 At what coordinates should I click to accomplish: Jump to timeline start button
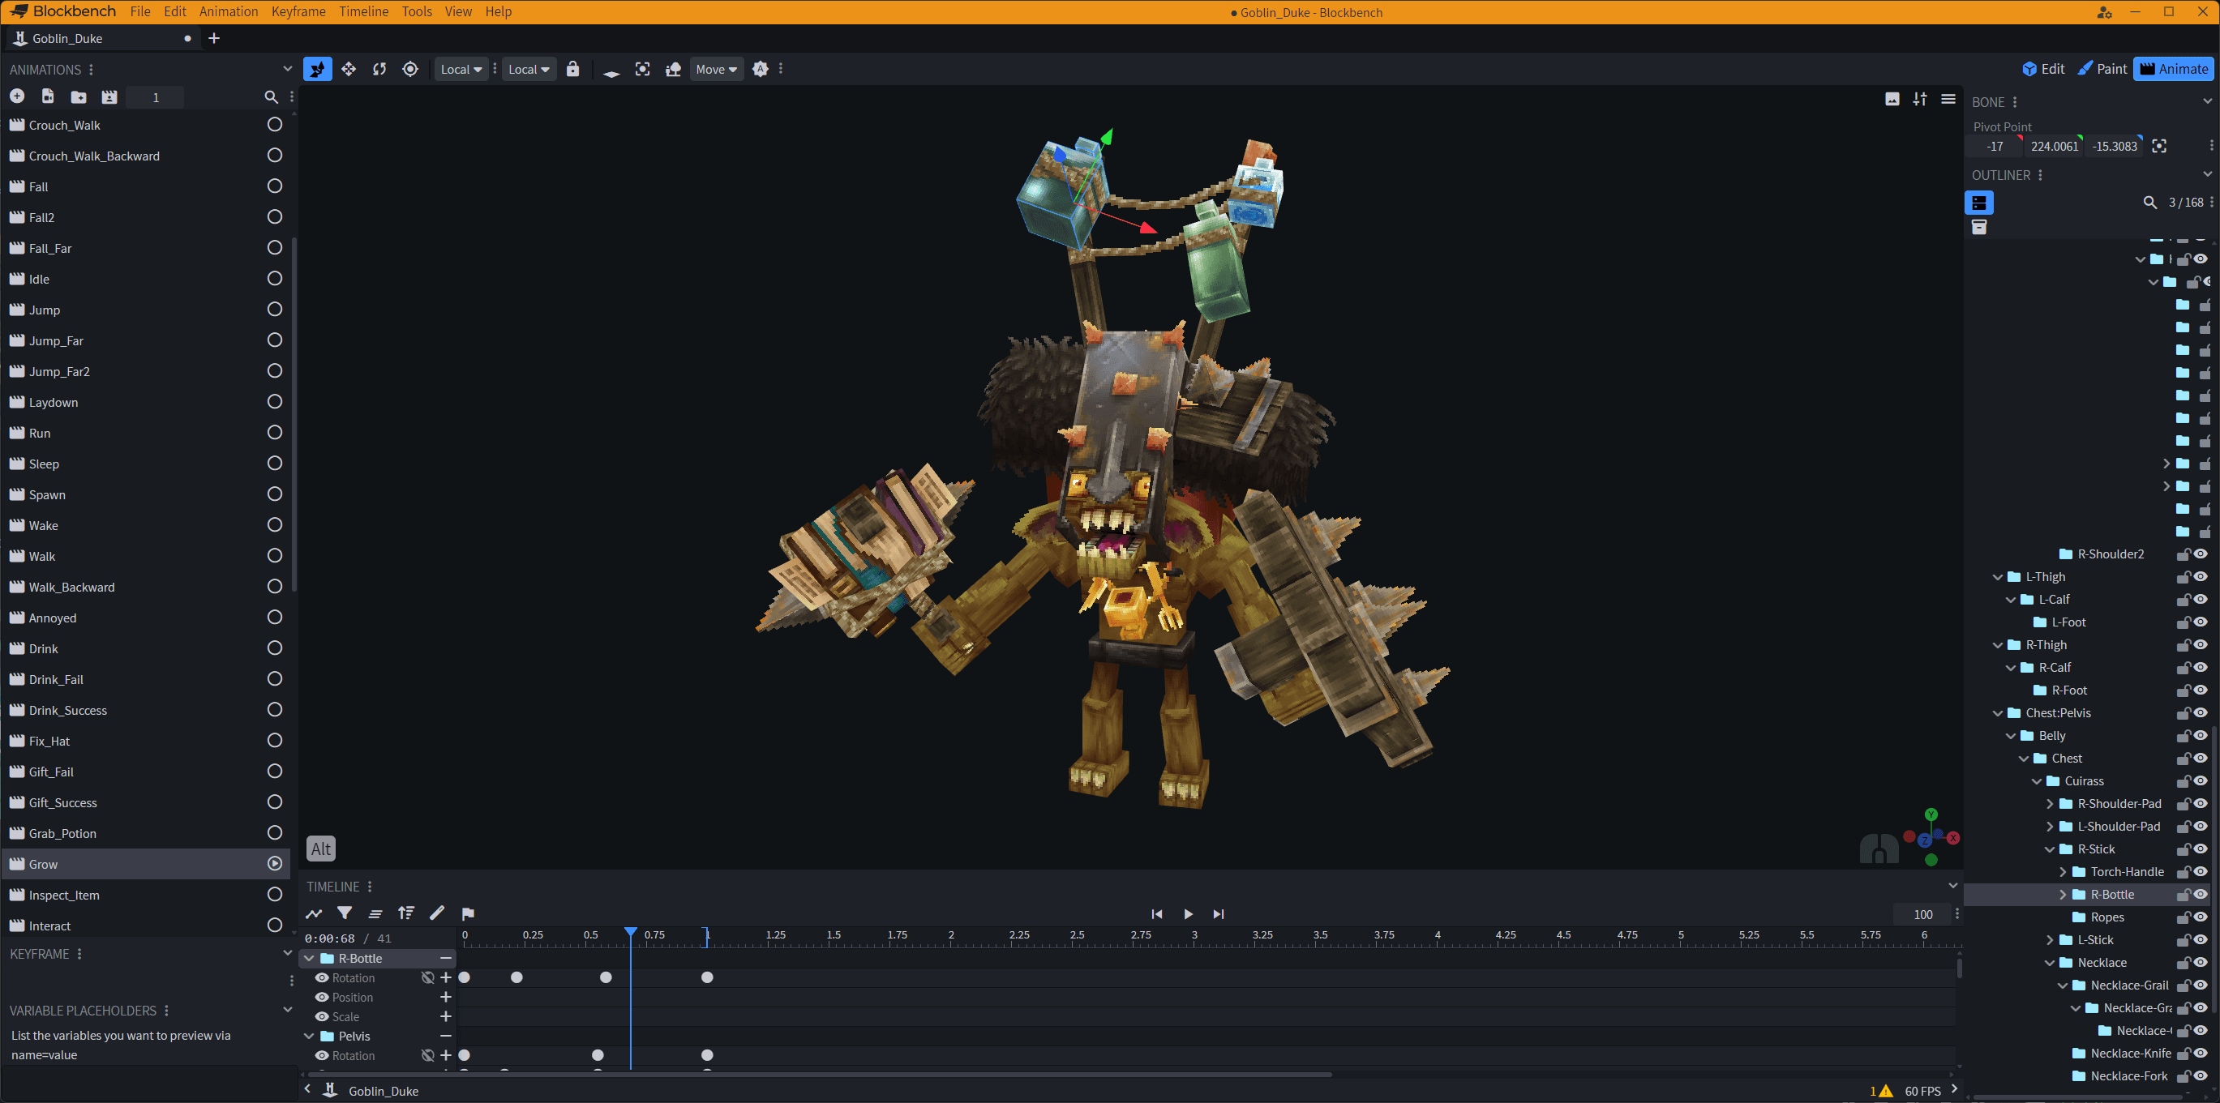pos(1156,914)
